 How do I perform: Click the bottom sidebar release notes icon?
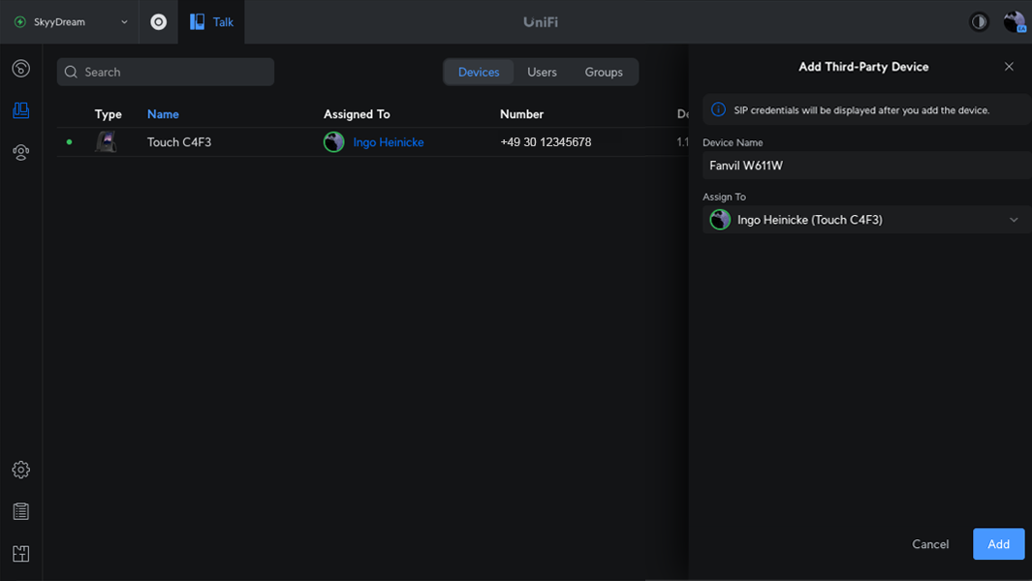[x=20, y=554]
